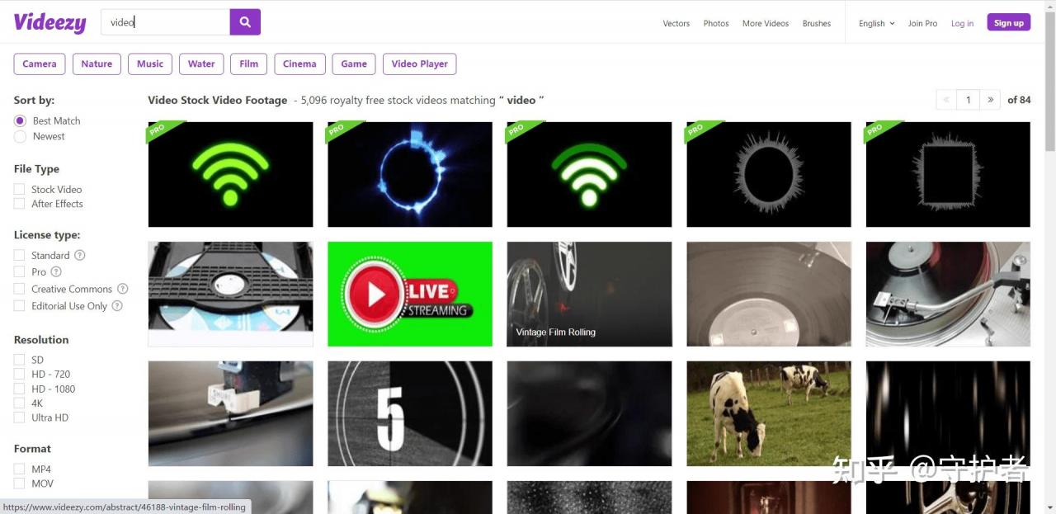Go to previous results page arrow
This screenshot has width=1056, height=514.
[946, 100]
